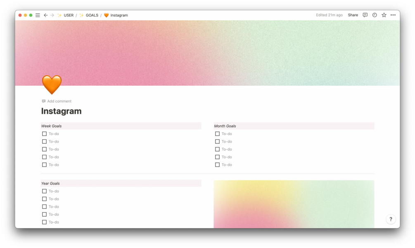Open the sidebar hamburger menu
This screenshot has width=415, height=248.
(38, 15)
